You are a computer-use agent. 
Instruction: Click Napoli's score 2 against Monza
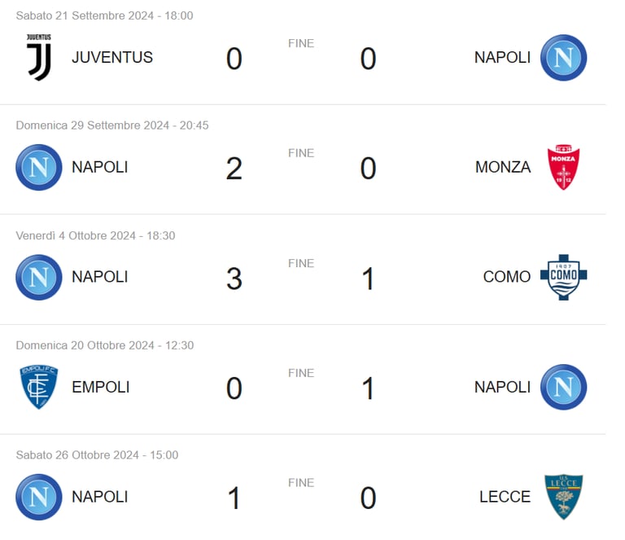coord(234,169)
